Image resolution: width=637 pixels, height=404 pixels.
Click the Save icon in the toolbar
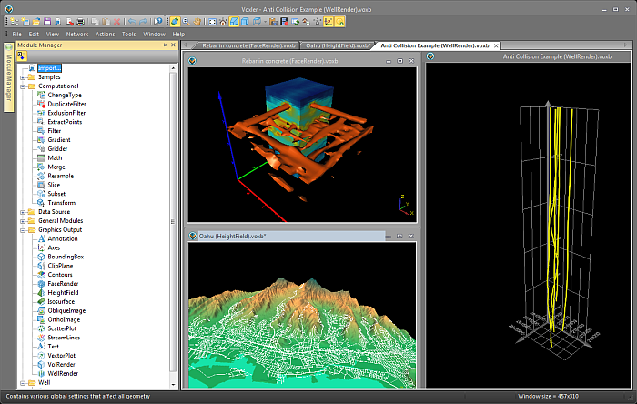point(47,22)
